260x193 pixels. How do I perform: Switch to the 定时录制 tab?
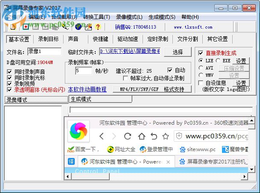click(x=158, y=39)
